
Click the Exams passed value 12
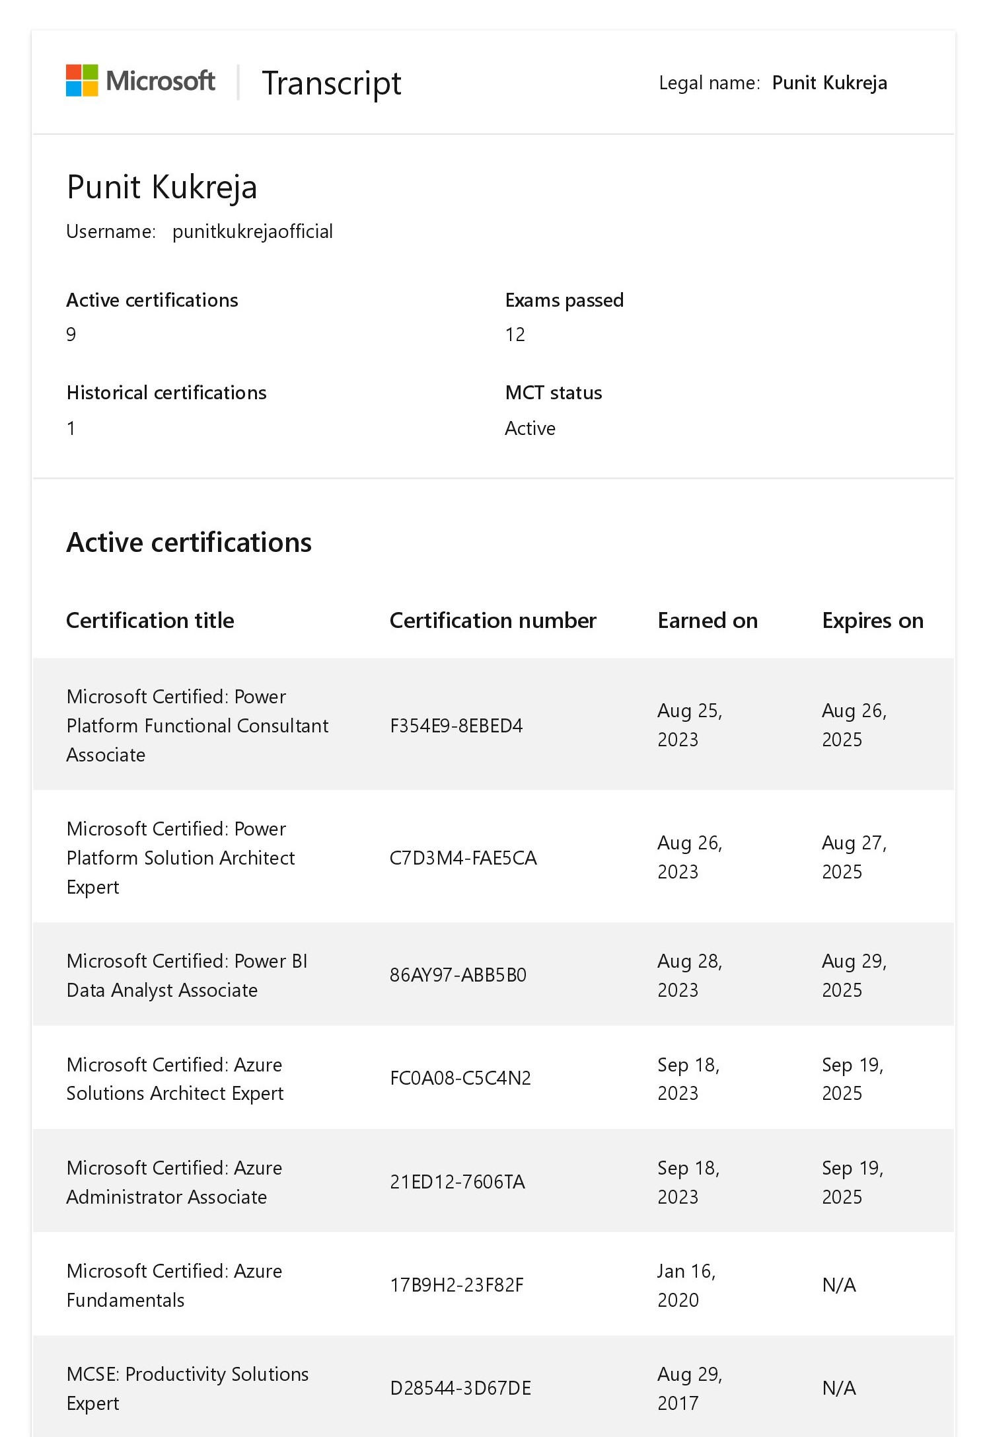point(515,334)
